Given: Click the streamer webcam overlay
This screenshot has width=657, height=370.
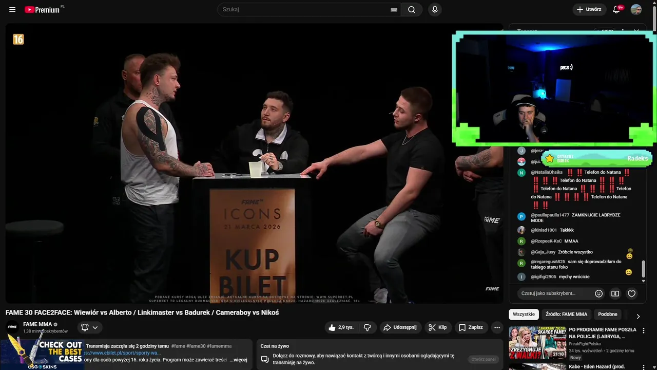Looking at the screenshot, I should click(554, 88).
